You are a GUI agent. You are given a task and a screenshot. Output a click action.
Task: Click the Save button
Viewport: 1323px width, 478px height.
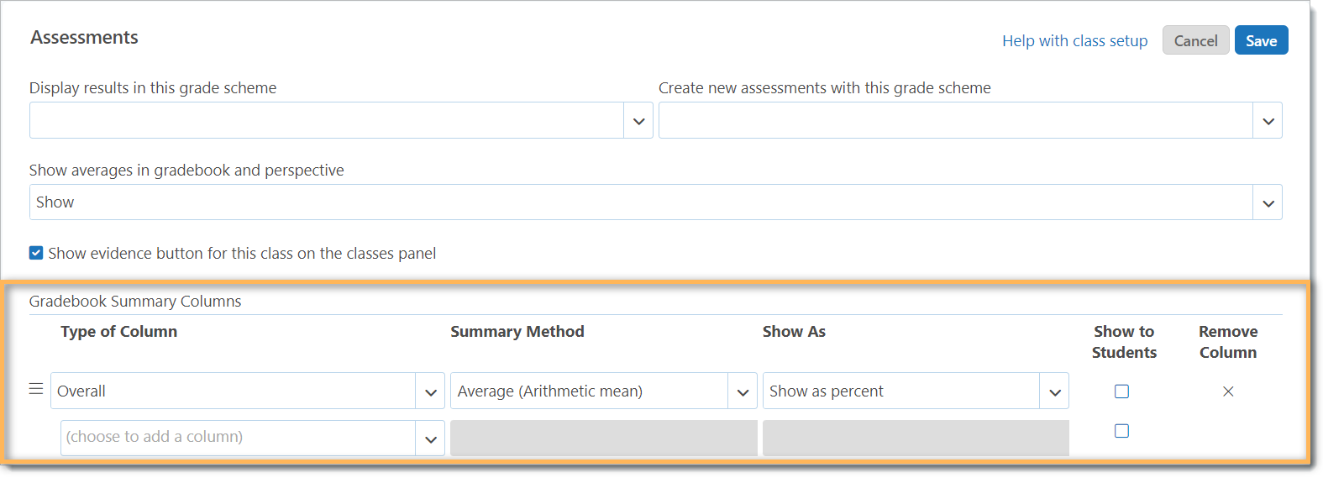pos(1261,40)
